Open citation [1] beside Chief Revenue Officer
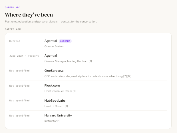The height and width of the screenshot is (133, 177). [x=74, y=91]
